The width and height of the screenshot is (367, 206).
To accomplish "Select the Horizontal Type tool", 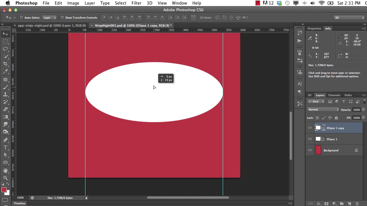I will (5, 147).
